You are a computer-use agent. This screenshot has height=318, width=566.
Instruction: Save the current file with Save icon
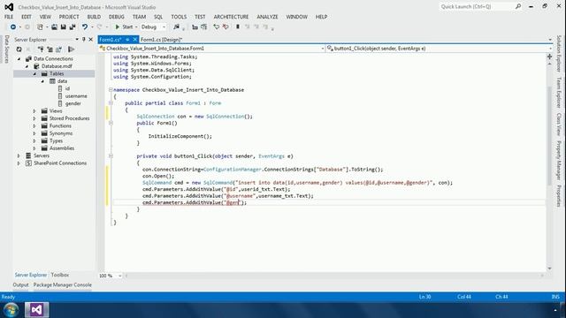[x=63, y=27]
